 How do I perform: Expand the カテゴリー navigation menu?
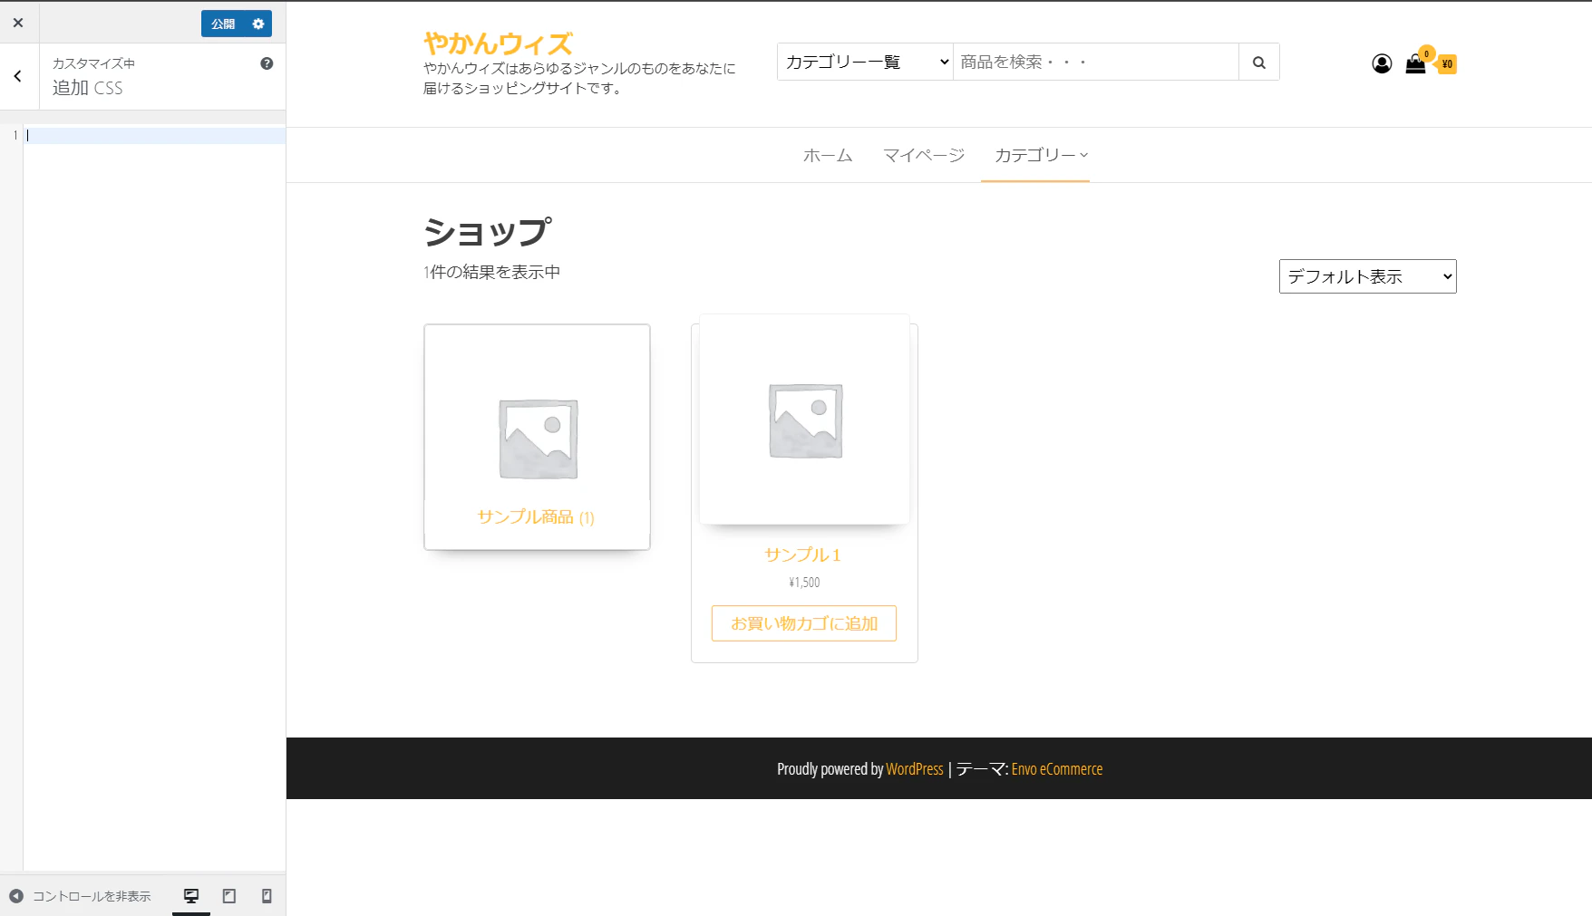(x=1041, y=155)
